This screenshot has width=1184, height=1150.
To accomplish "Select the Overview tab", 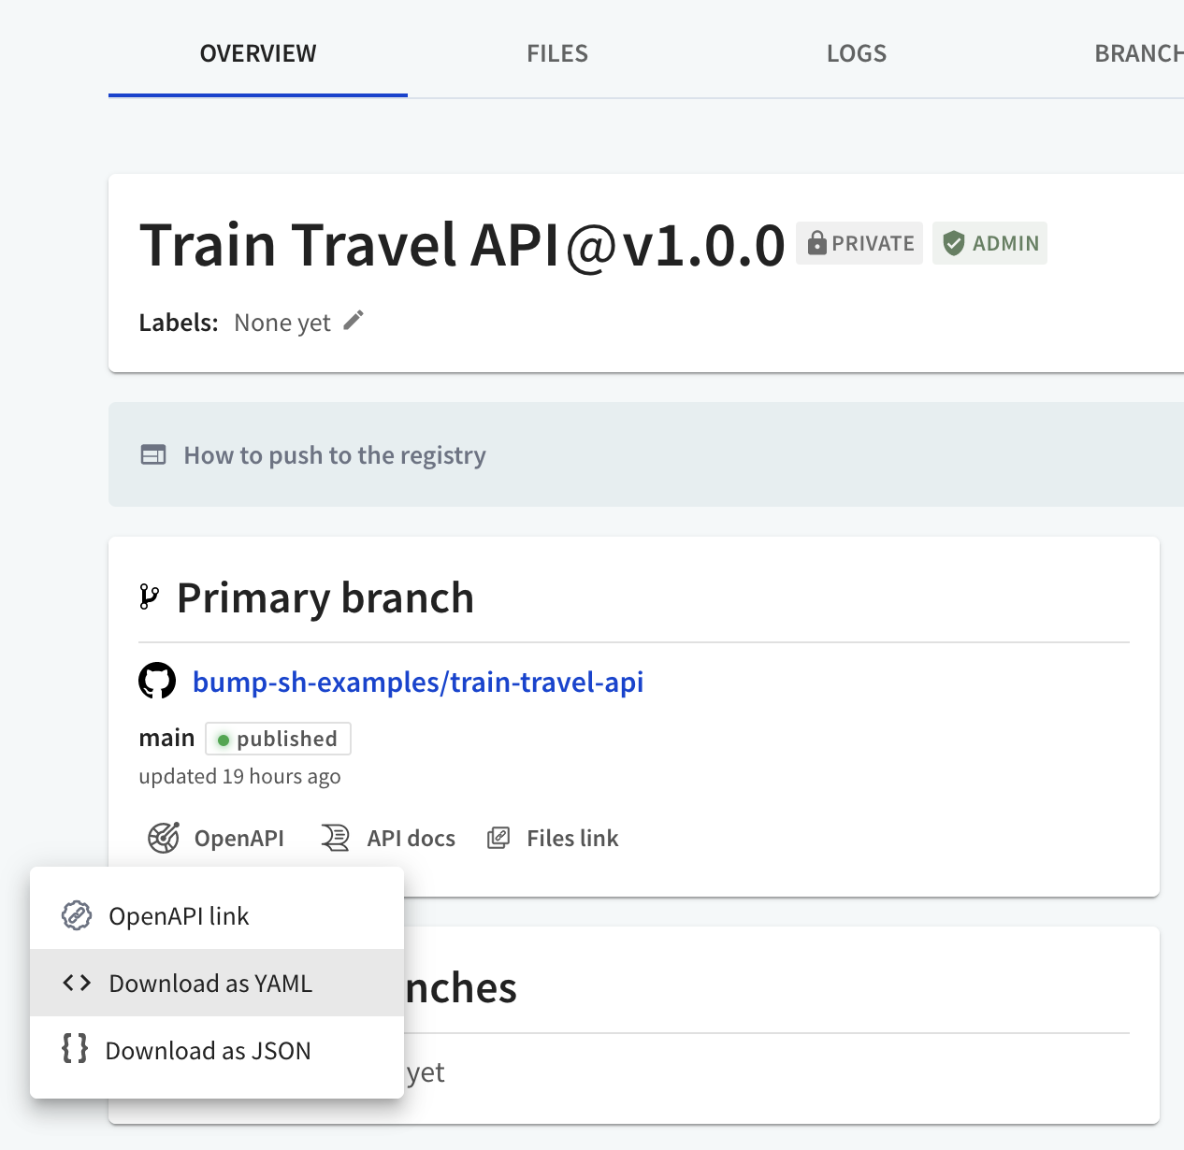I will [258, 53].
